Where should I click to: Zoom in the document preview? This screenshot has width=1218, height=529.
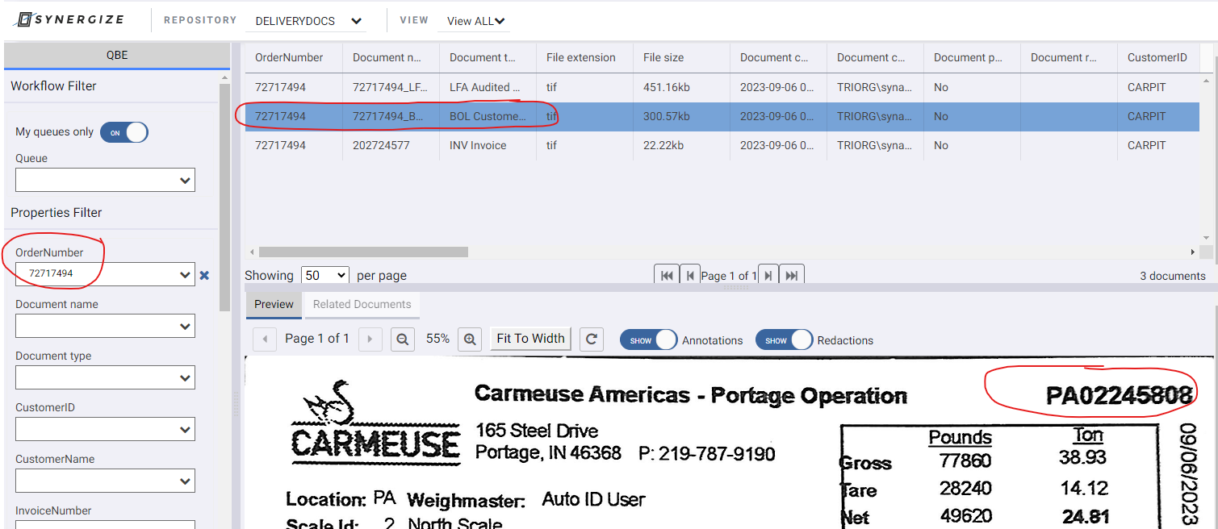(x=470, y=339)
